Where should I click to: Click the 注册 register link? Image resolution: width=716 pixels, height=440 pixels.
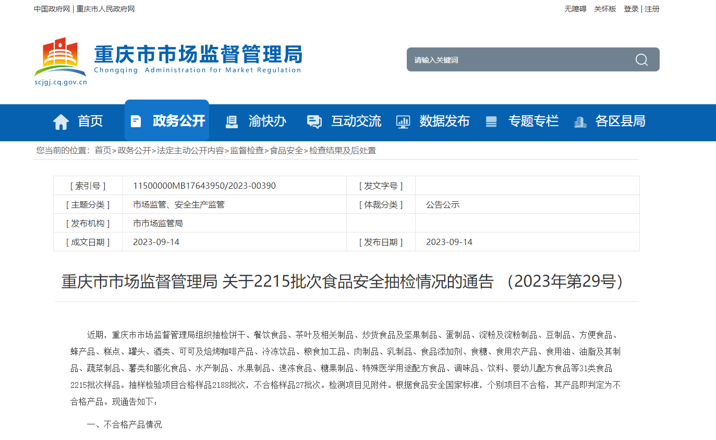[x=652, y=9]
